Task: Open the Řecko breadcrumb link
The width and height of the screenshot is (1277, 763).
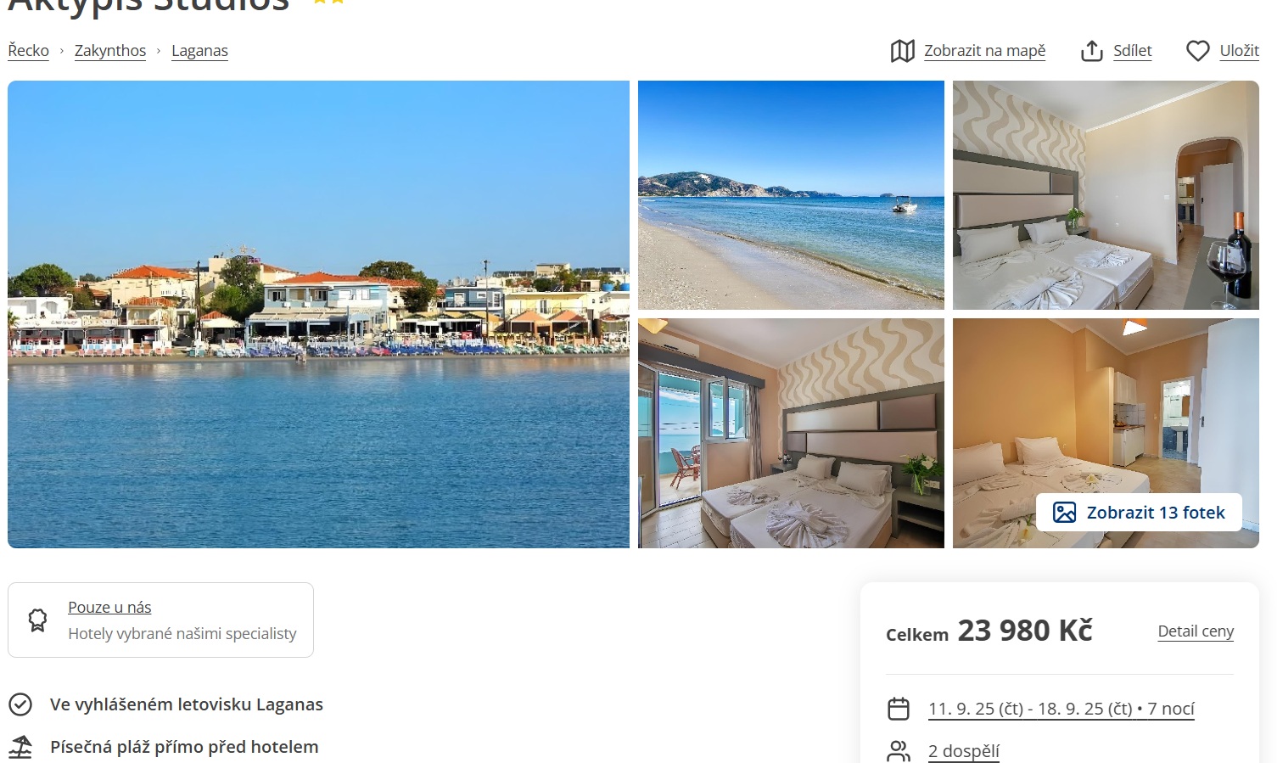Action: 29,51
